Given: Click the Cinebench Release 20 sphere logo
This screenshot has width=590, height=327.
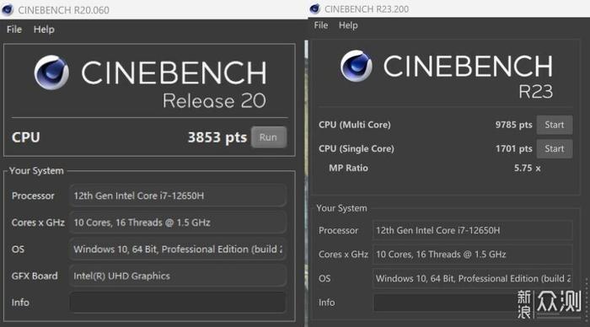Looking at the screenshot, I should 51,72.
